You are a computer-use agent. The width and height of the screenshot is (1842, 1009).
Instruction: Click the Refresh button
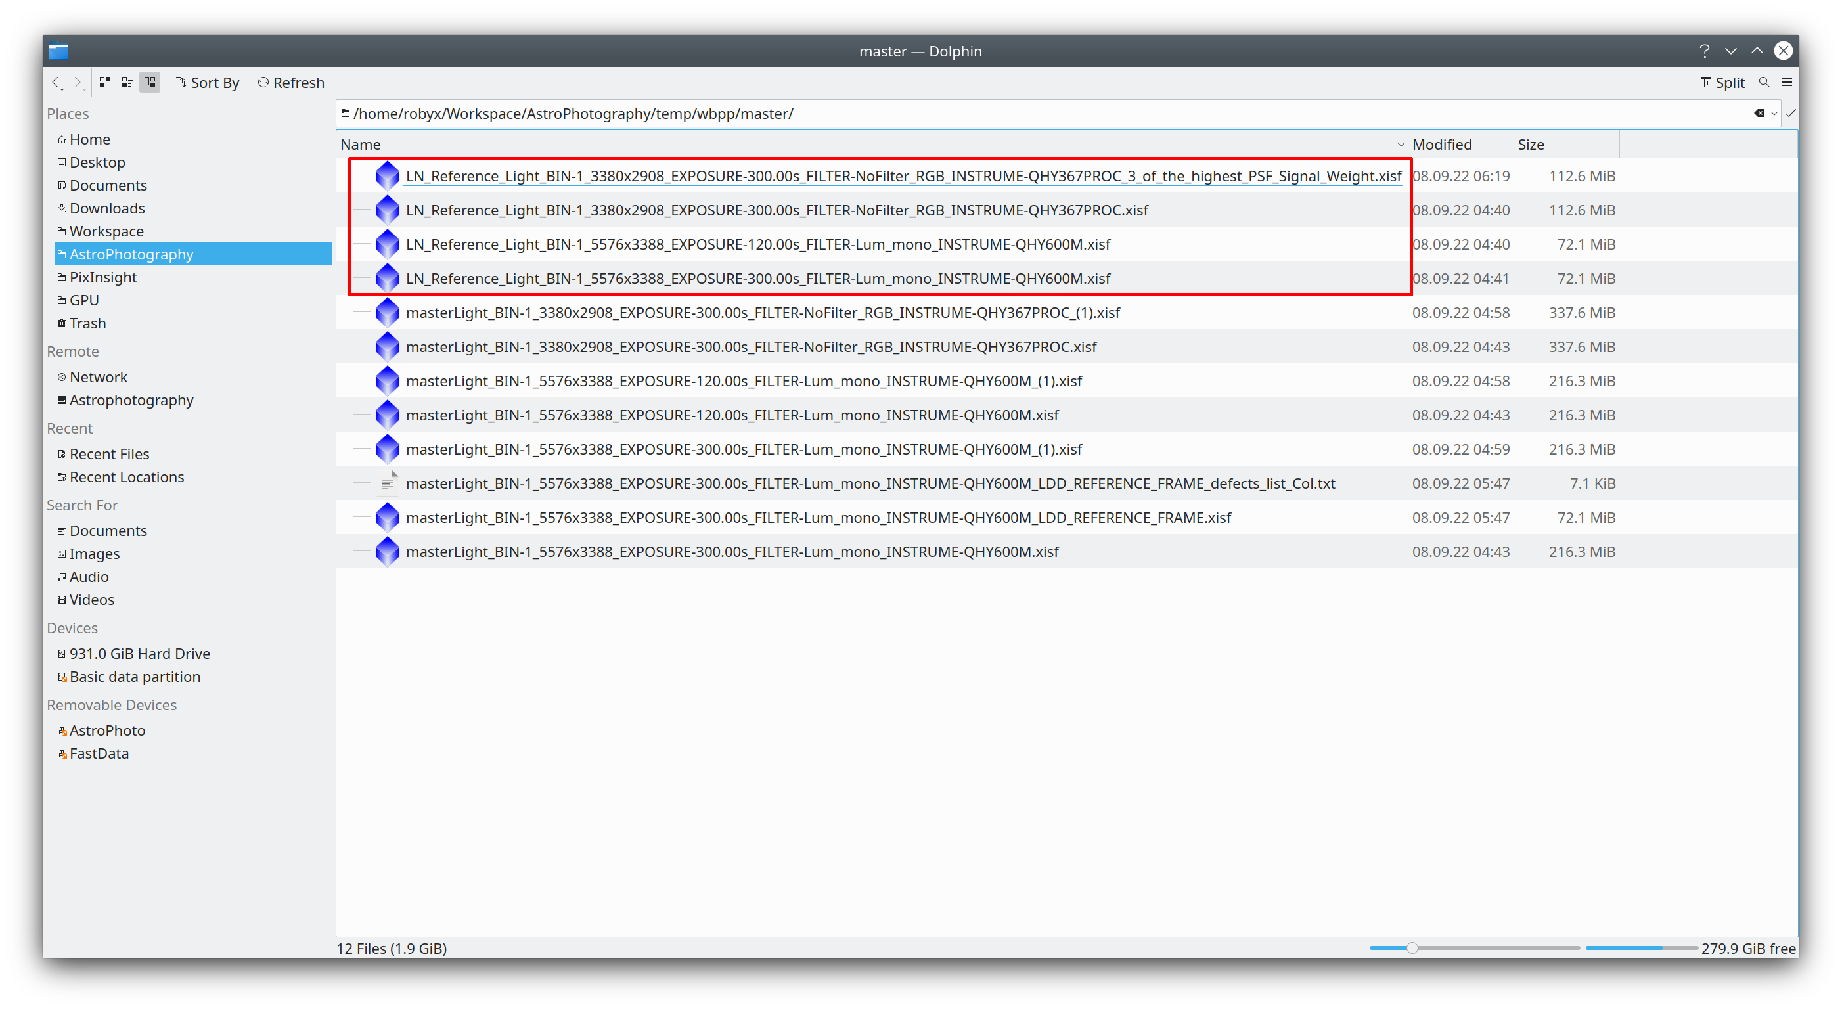(291, 83)
